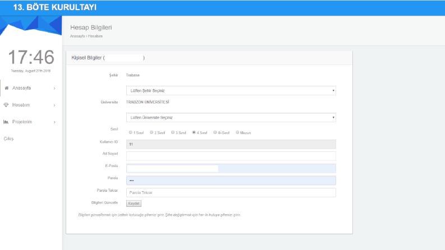
Task: Expand the Hesabım chevron arrow
Action: click(54, 105)
